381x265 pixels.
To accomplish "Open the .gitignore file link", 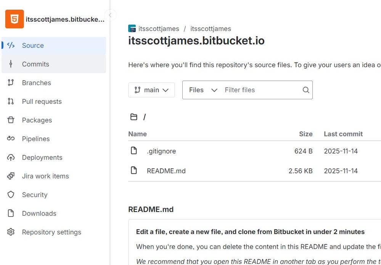I will (161, 151).
